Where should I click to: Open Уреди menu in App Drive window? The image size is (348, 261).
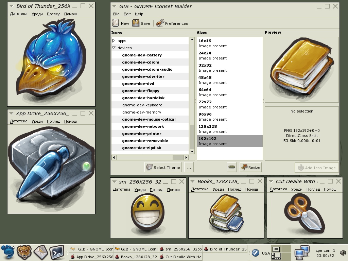point(37,121)
